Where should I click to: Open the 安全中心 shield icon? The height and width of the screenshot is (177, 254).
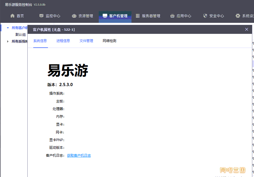(205, 16)
